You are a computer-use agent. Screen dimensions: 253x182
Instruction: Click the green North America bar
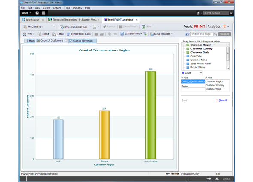[x=151, y=115]
